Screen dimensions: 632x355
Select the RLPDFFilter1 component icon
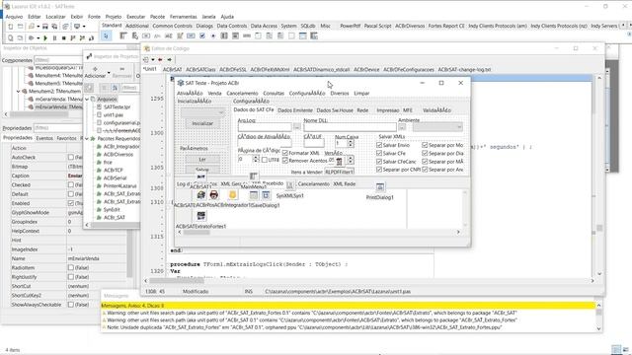tap(340, 161)
